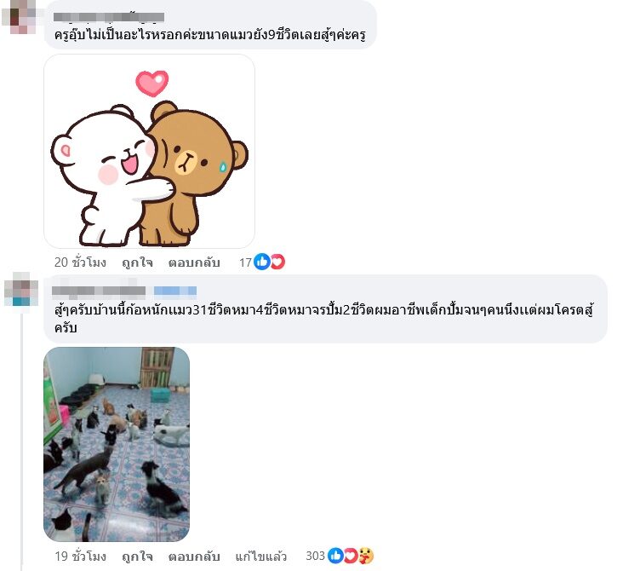Image resolution: width=640 pixels, height=571 pixels.
Task: Click the blue like reaction icon beside 17
Action: click(262, 262)
